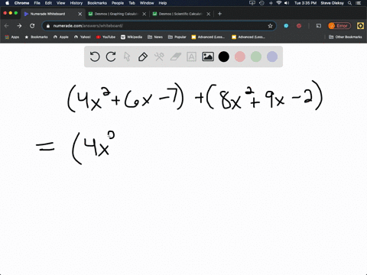This screenshot has height=275, width=367.
Task: Click the numerade.com address bar
Action: click(x=159, y=26)
